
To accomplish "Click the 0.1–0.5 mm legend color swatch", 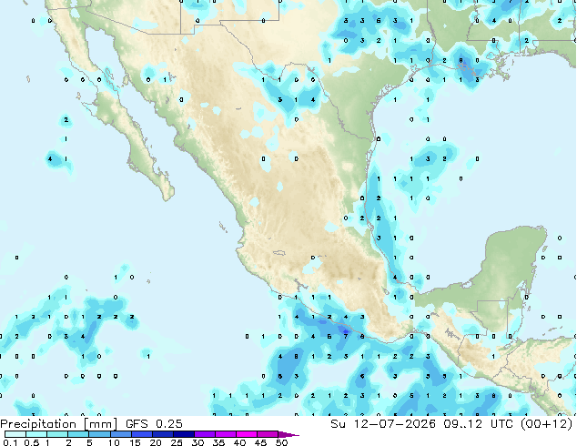I will 15,434.
